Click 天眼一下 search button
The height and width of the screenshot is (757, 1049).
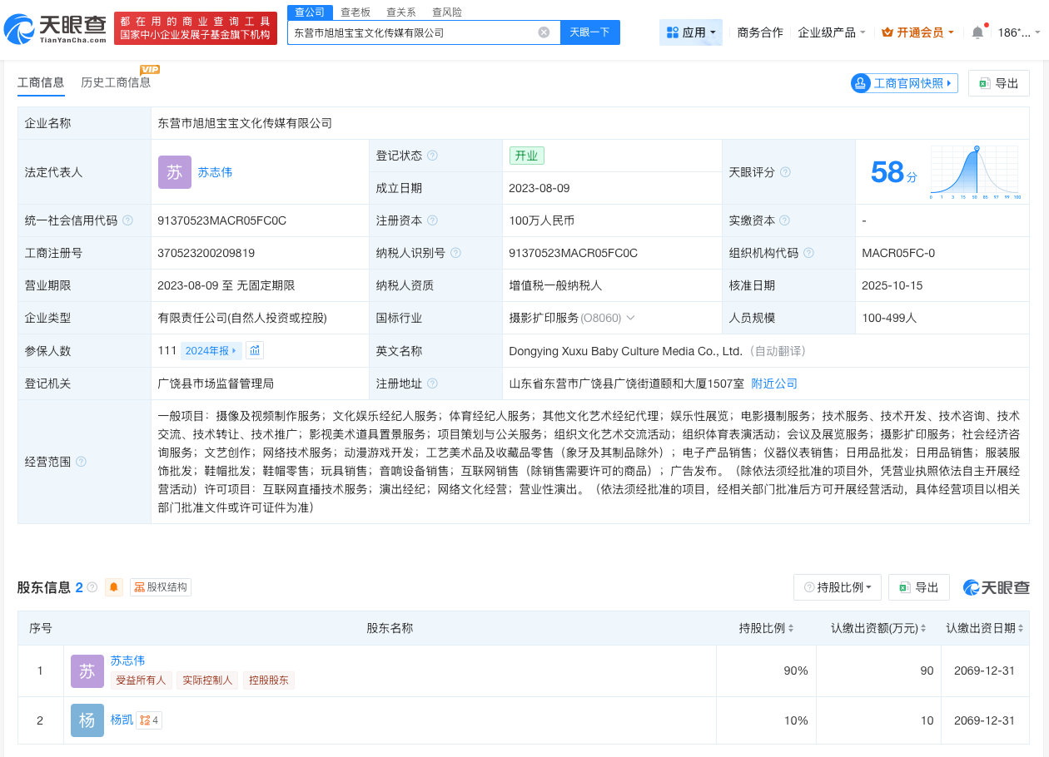pos(589,32)
